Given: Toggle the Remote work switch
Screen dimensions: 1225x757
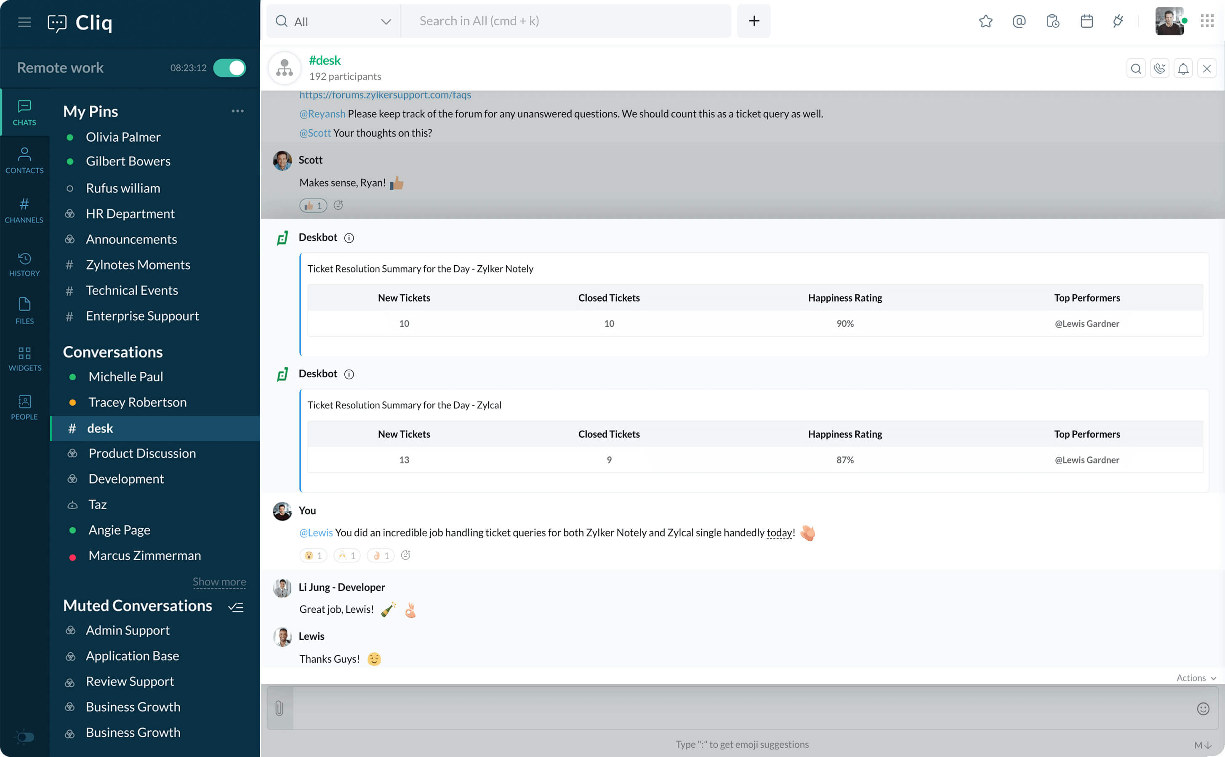Looking at the screenshot, I should click(x=229, y=68).
